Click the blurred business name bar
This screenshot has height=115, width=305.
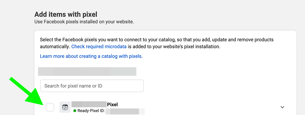pyautogui.click(x=87, y=72)
